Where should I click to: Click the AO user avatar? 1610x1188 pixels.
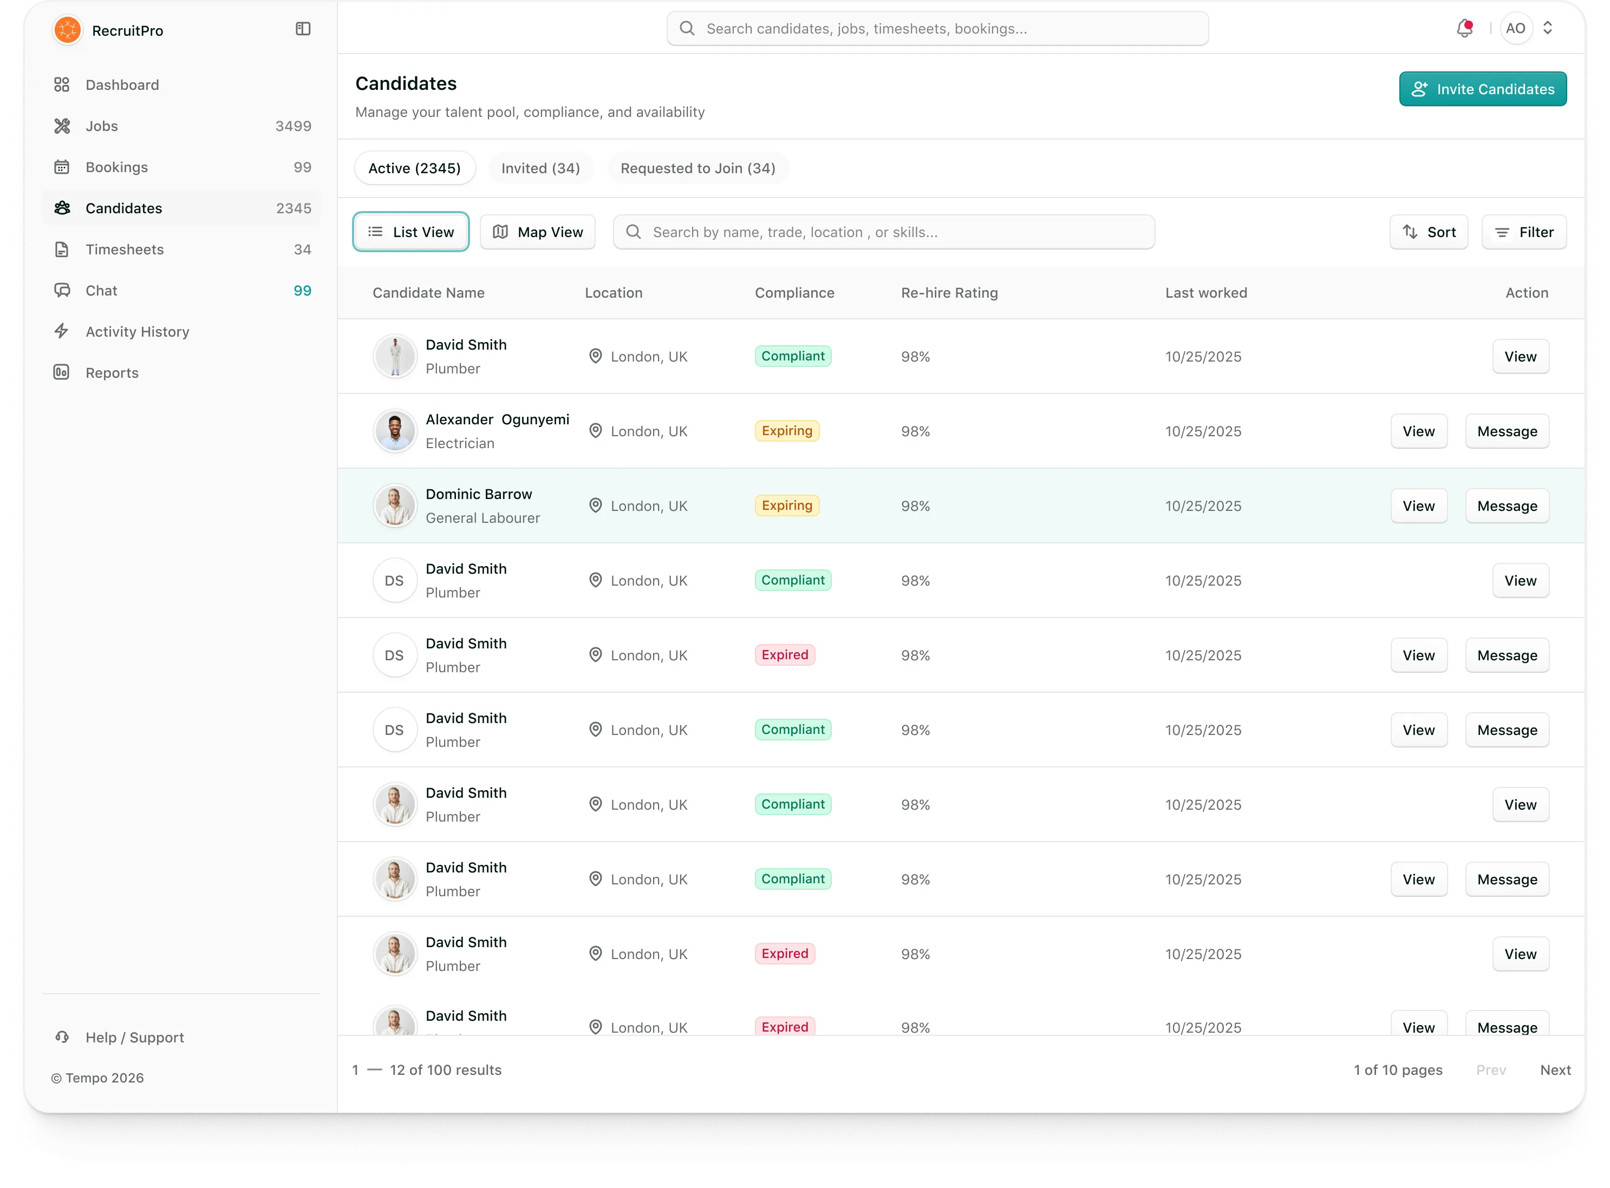click(x=1515, y=28)
